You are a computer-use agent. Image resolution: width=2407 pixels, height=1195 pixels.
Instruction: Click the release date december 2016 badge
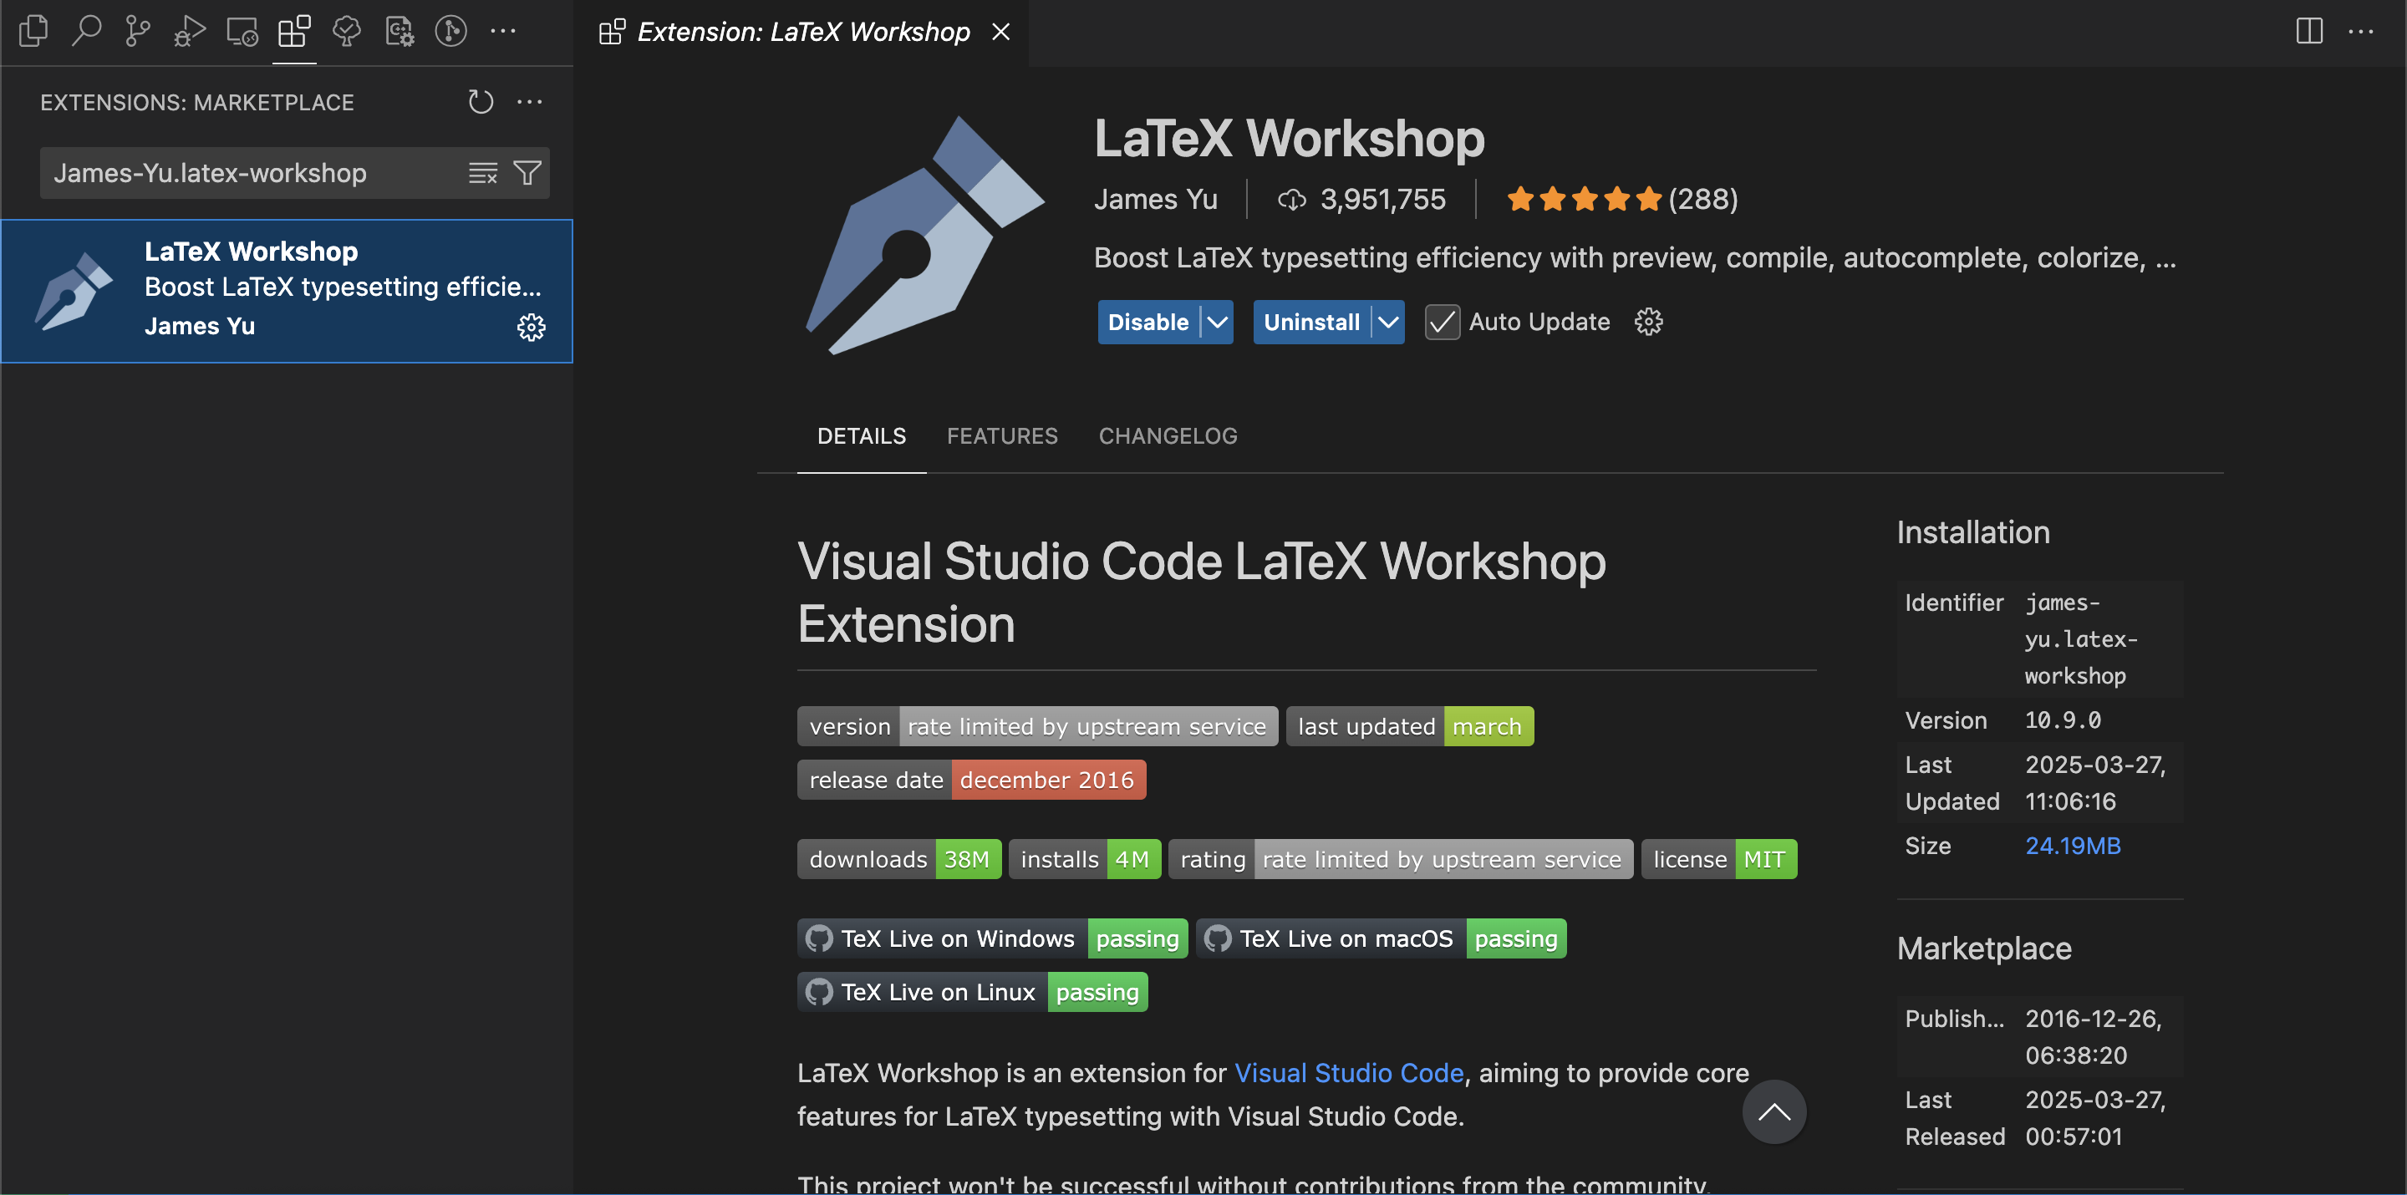(971, 779)
